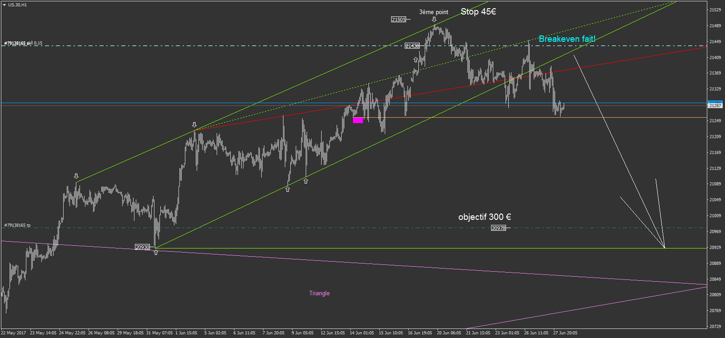Click 21089 on the price scale

pos(715,184)
